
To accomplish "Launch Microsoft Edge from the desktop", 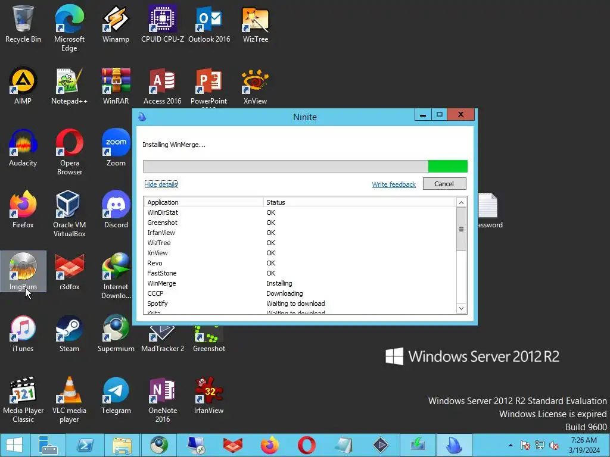I will point(69,28).
